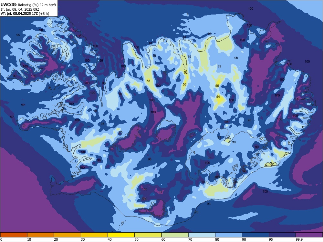Choose the 90–95 dark blue legend swatch

(x=255, y=235)
